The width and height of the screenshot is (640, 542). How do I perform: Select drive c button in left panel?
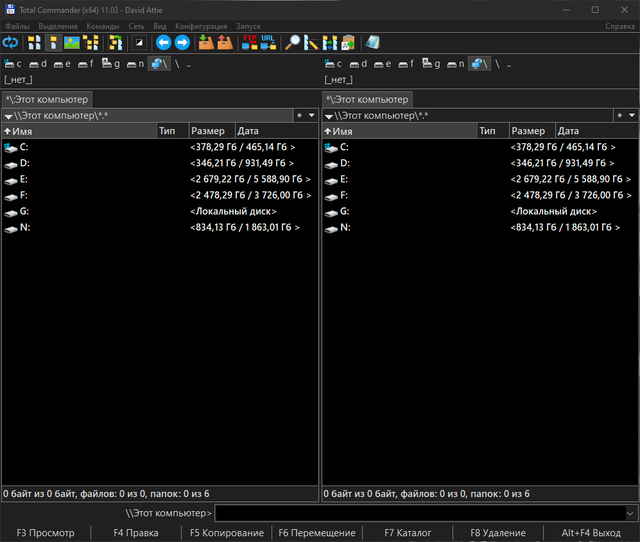coord(13,64)
